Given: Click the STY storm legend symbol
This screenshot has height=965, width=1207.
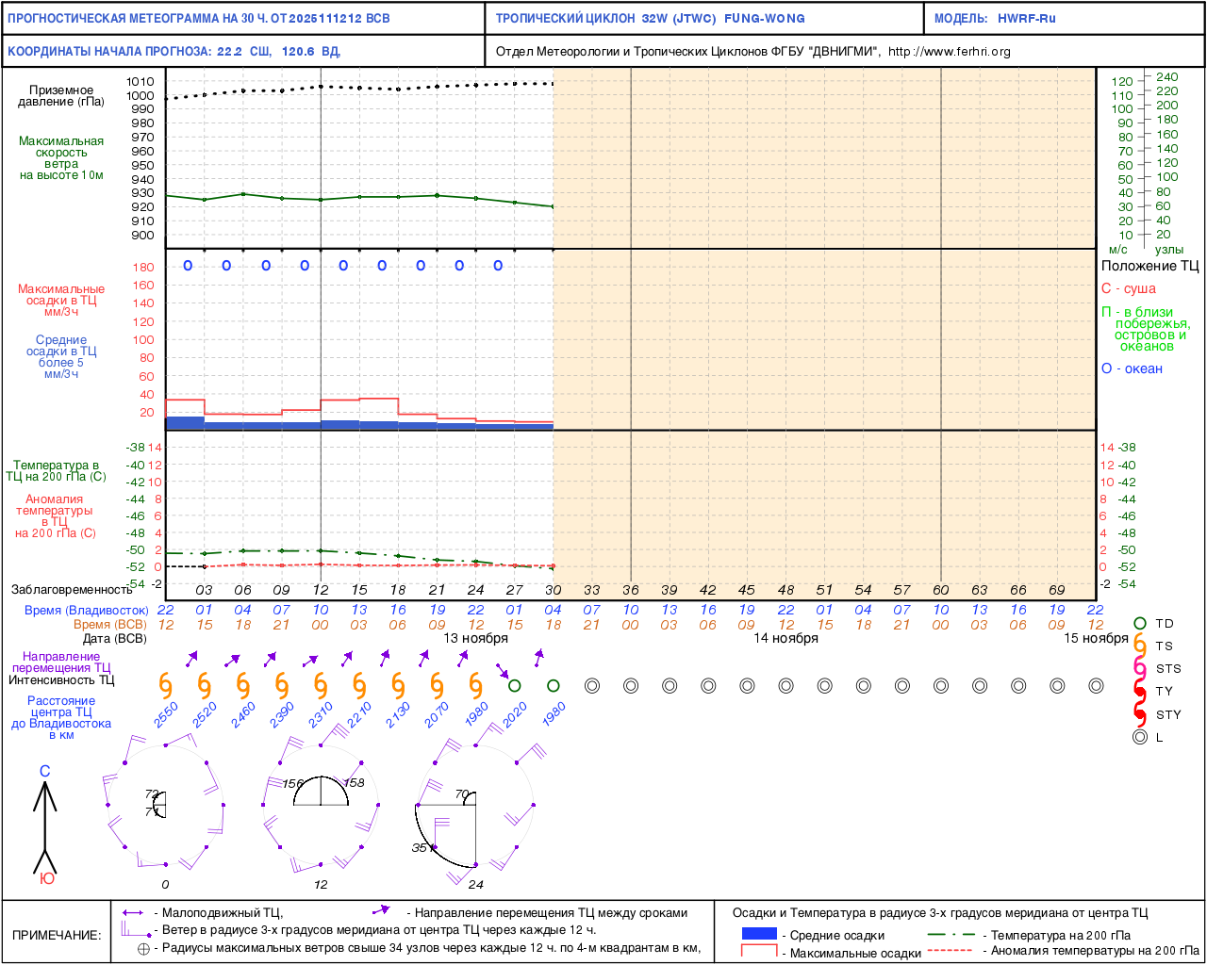Looking at the screenshot, I should point(1140,714).
